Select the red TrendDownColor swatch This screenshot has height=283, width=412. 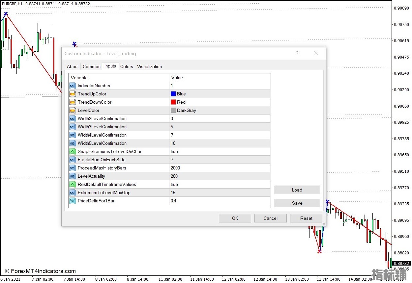click(173, 102)
